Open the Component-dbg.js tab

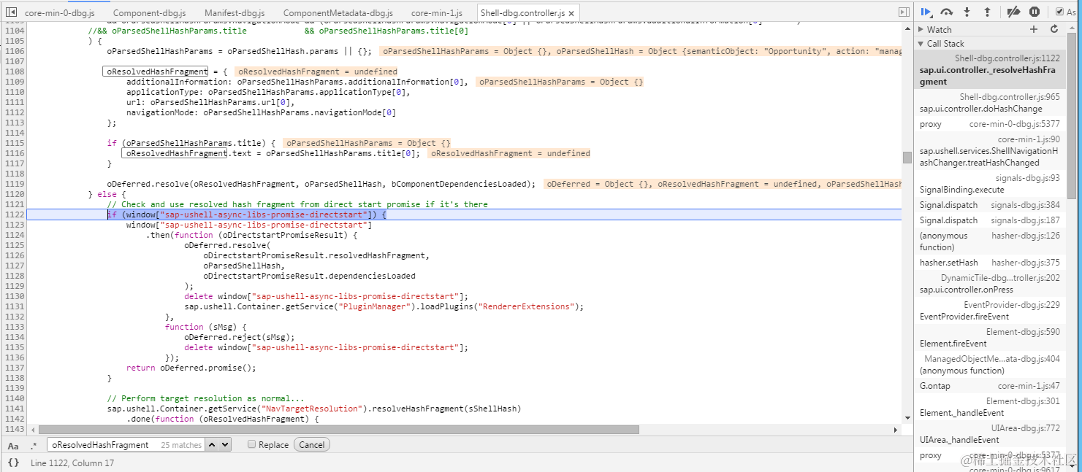150,13
